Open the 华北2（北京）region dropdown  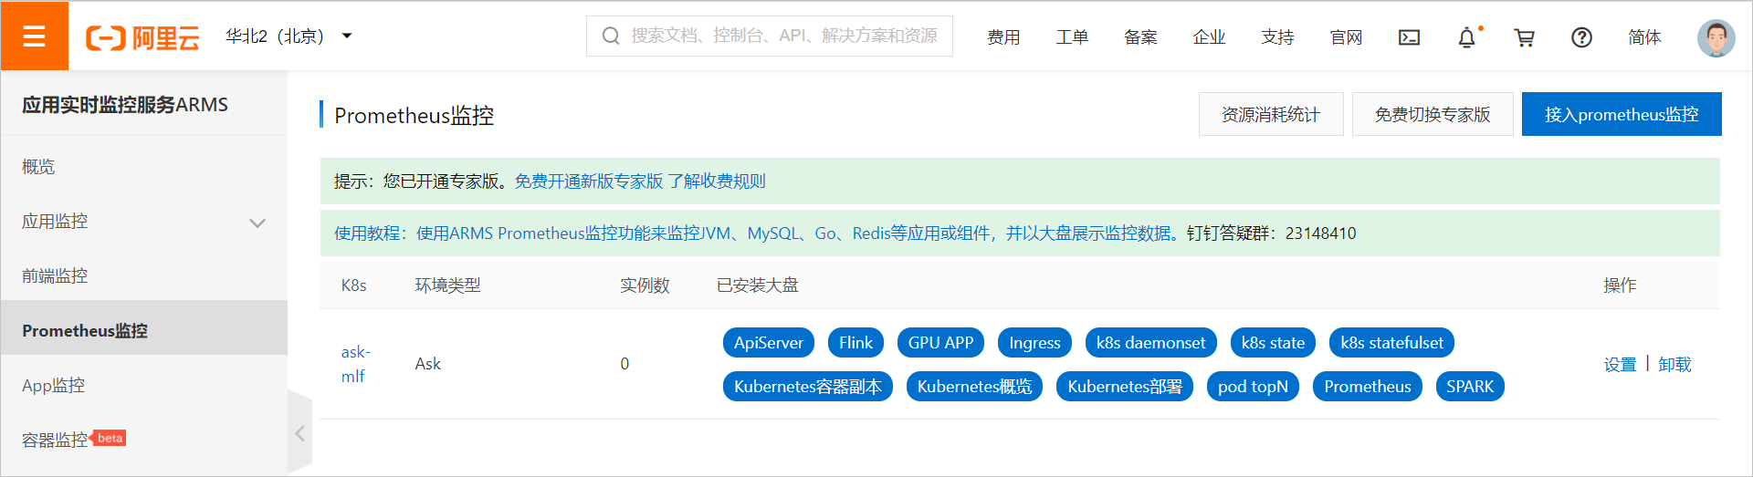coord(289,36)
